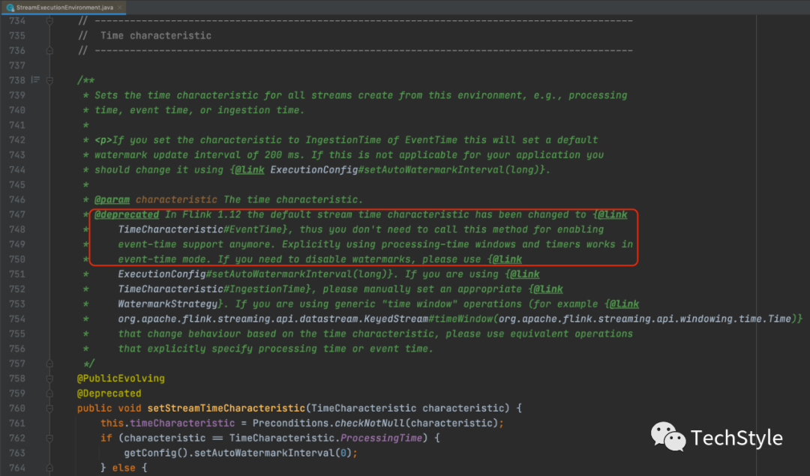Click the Javadoc fold end marker at line 757

click(x=49, y=364)
